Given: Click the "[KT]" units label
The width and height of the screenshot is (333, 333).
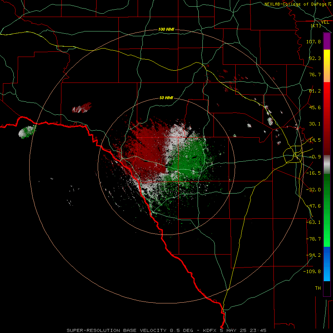Looking at the screenshot, I should (x=316, y=26).
